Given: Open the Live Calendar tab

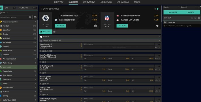Looking at the screenshot, I should pyautogui.click(x=123, y=2).
